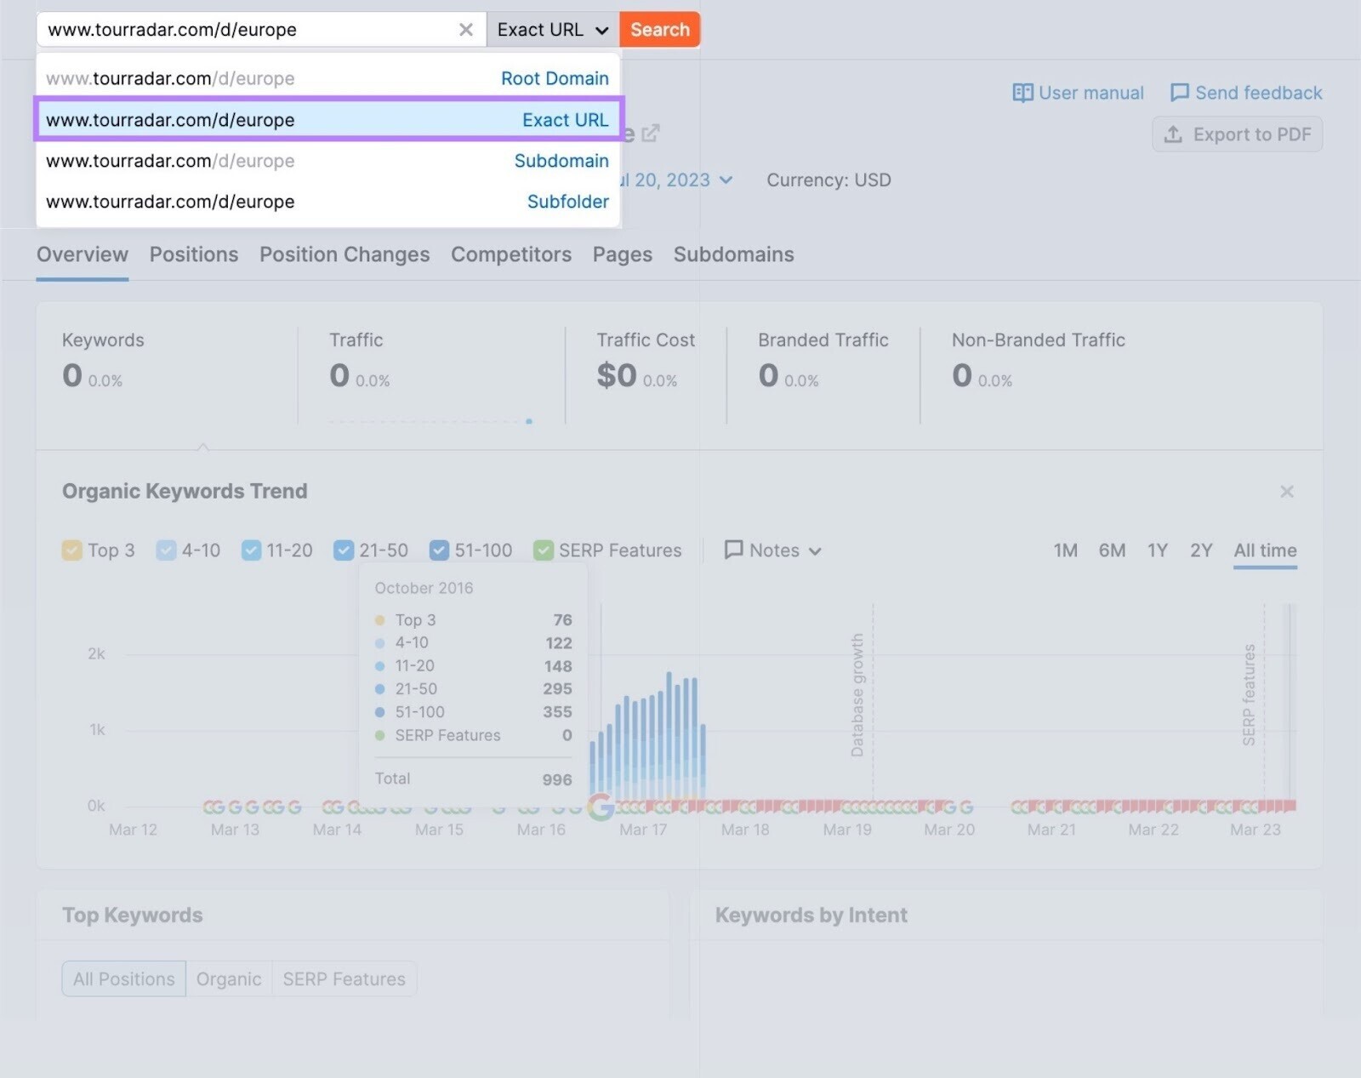Select the Subdomain suggestion
Viewport: 1361px width, 1078px height.
click(327, 161)
